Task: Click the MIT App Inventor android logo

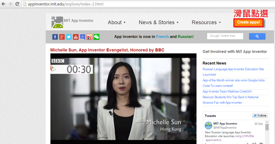Action: point(57,22)
